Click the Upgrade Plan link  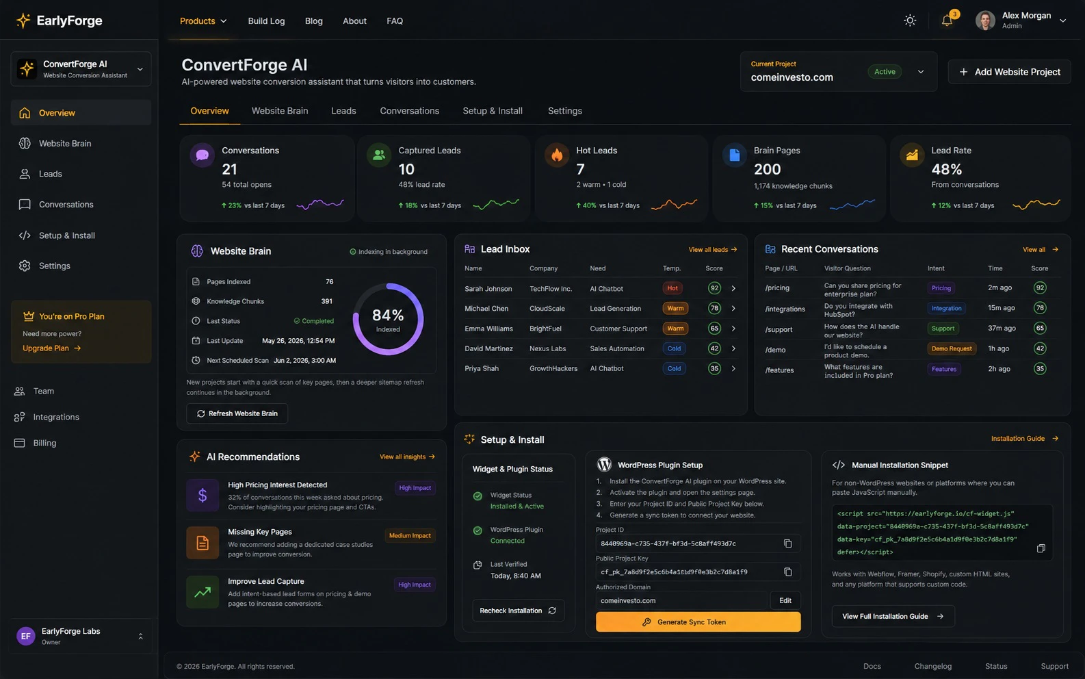point(52,348)
